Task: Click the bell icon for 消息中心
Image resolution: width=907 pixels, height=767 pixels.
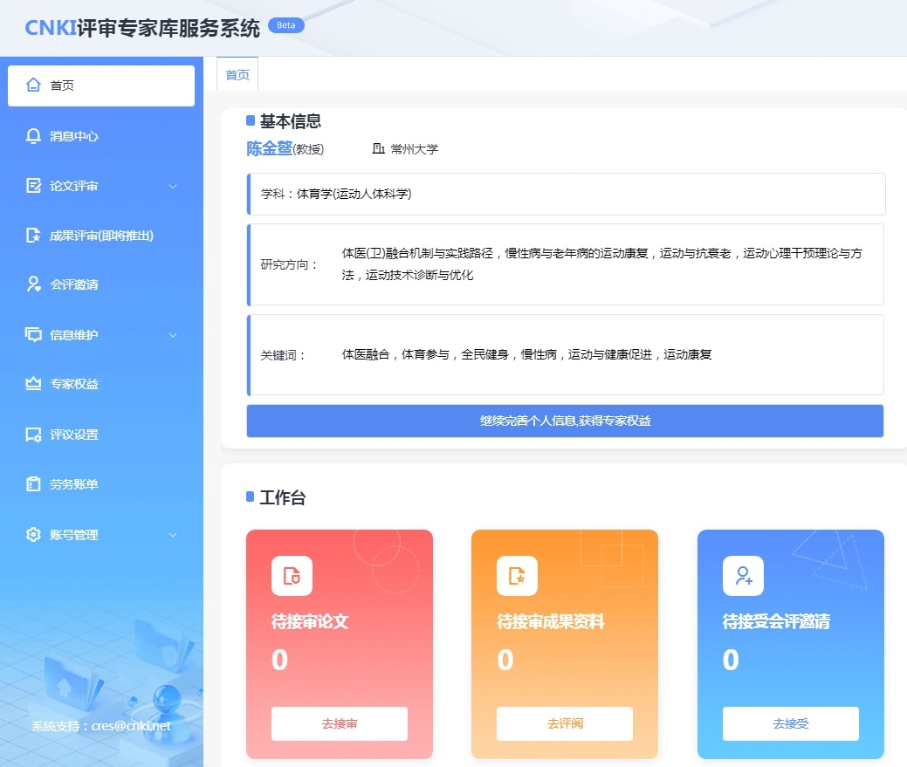Action: (x=34, y=136)
